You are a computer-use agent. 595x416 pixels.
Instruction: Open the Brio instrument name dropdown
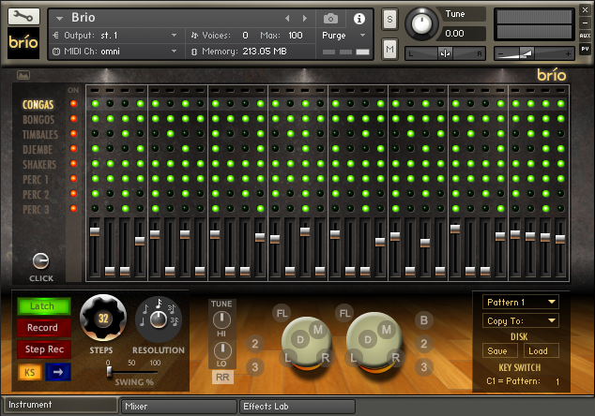click(x=59, y=18)
